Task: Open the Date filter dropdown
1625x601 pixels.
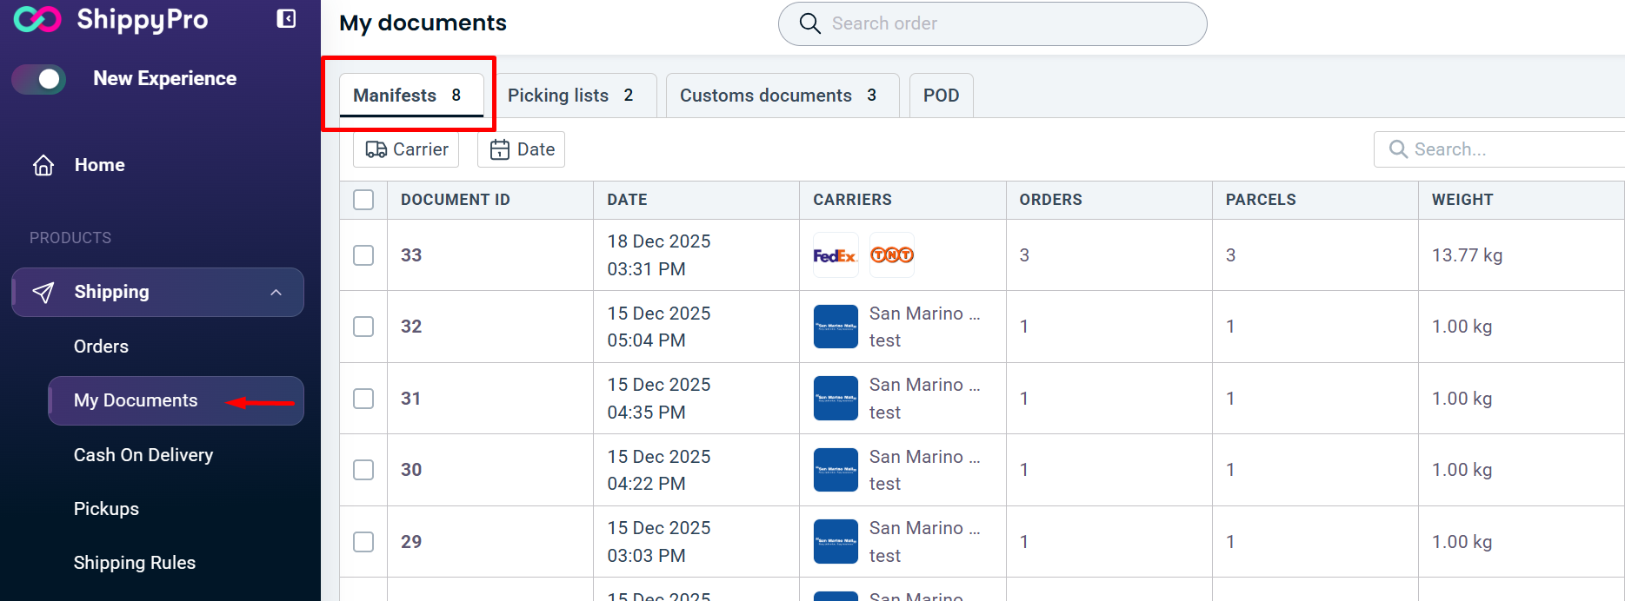Action: [x=522, y=149]
